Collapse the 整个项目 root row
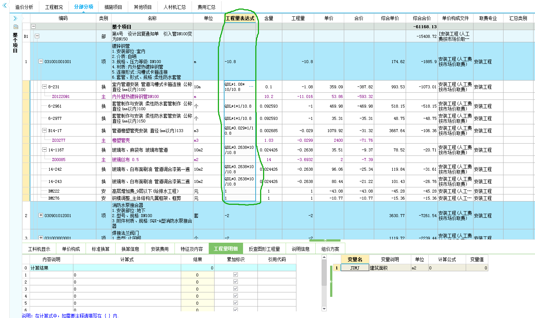The width and height of the screenshot is (535, 318). click(33, 27)
